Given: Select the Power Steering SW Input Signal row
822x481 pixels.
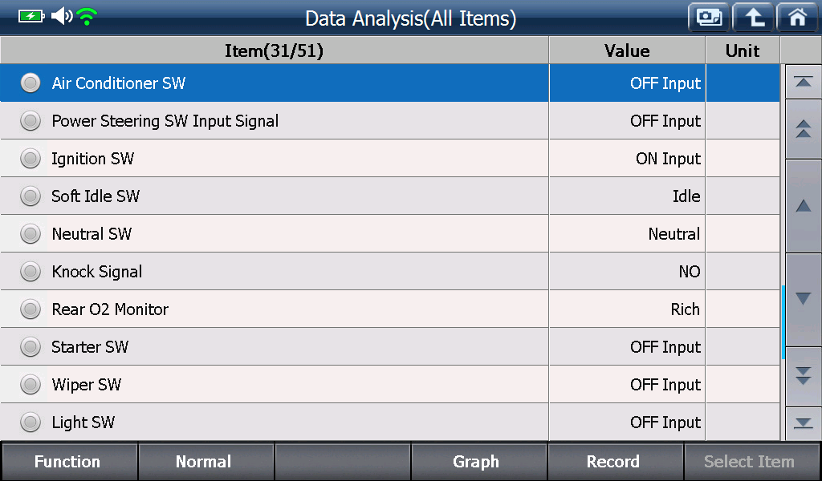Looking at the screenshot, I should pos(390,121).
